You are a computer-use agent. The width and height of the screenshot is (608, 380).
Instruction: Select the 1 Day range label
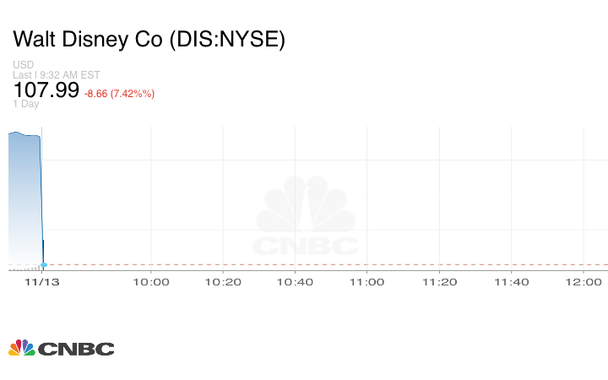(x=26, y=104)
